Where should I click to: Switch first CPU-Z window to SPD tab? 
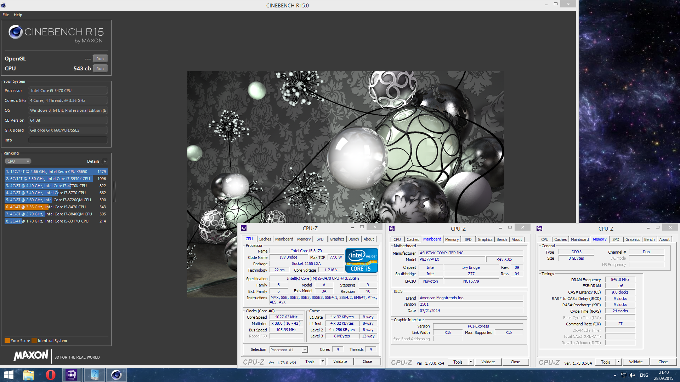320,239
